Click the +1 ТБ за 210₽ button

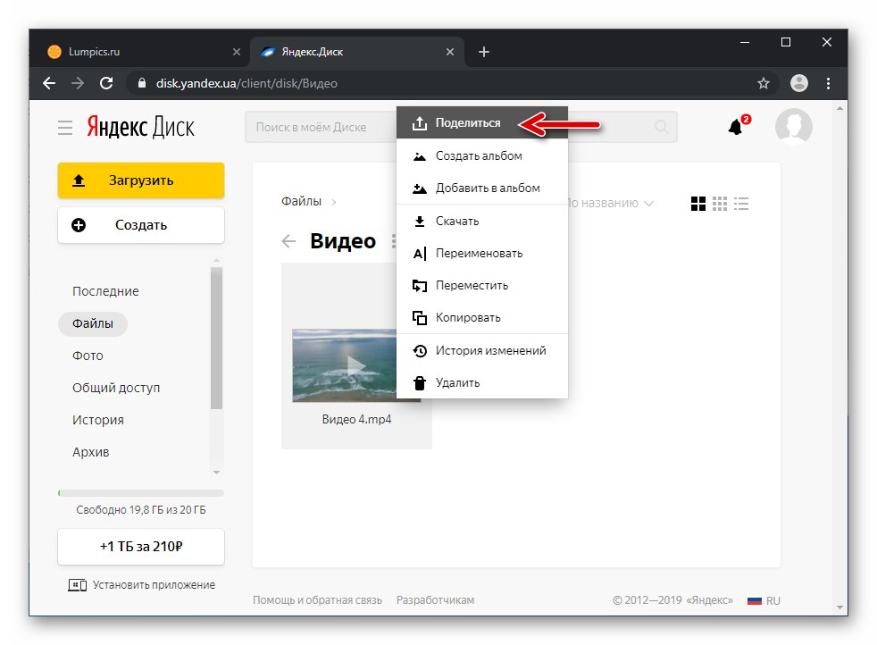click(141, 546)
